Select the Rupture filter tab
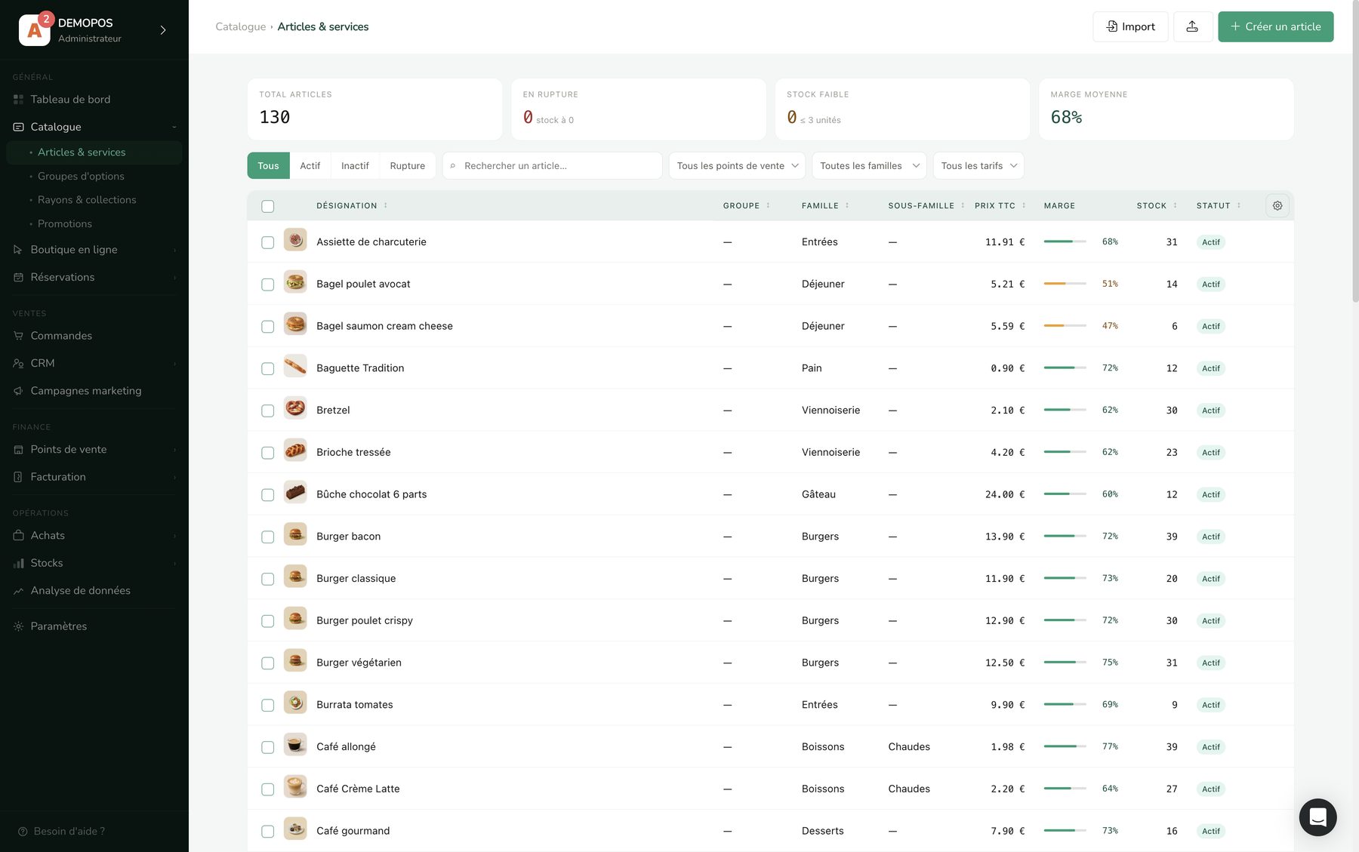1359x852 pixels. (408, 166)
